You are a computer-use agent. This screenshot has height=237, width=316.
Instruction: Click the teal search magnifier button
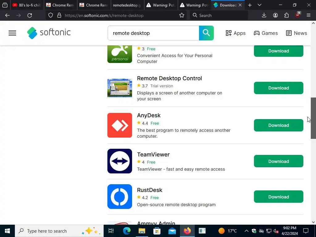coord(206,33)
